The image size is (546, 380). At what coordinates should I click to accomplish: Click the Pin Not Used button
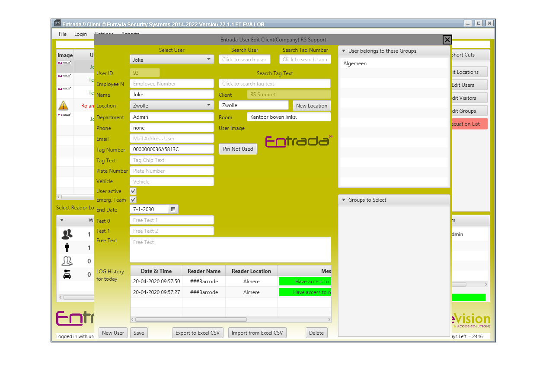coord(238,149)
